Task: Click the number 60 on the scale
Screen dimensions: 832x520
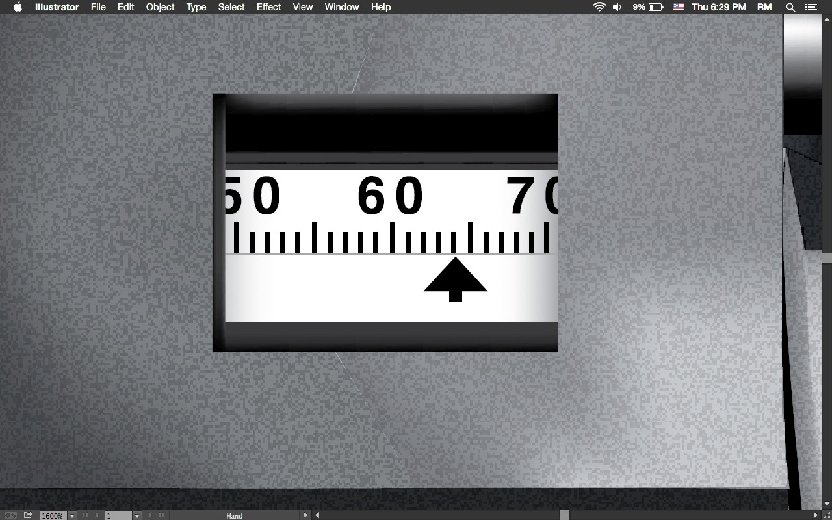Action: [391, 196]
